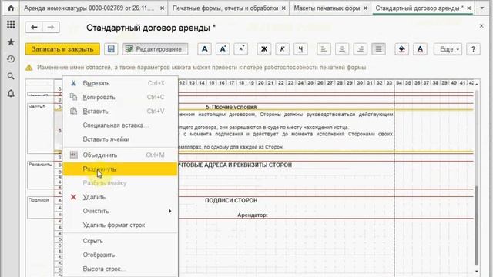Choose Удалить формат строк item
The image size is (493, 277).
[120, 225]
